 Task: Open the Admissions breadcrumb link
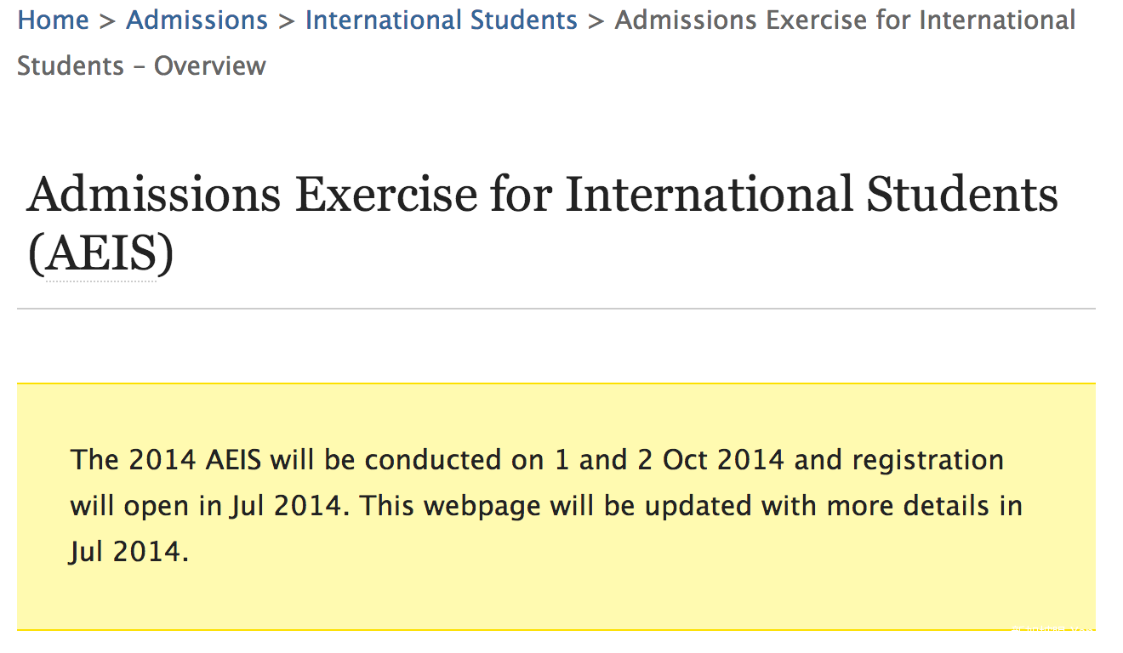[197, 20]
